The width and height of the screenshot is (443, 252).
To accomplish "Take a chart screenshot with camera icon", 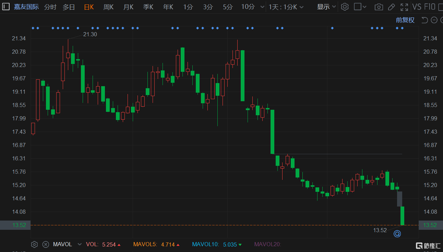I will coord(379,7).
